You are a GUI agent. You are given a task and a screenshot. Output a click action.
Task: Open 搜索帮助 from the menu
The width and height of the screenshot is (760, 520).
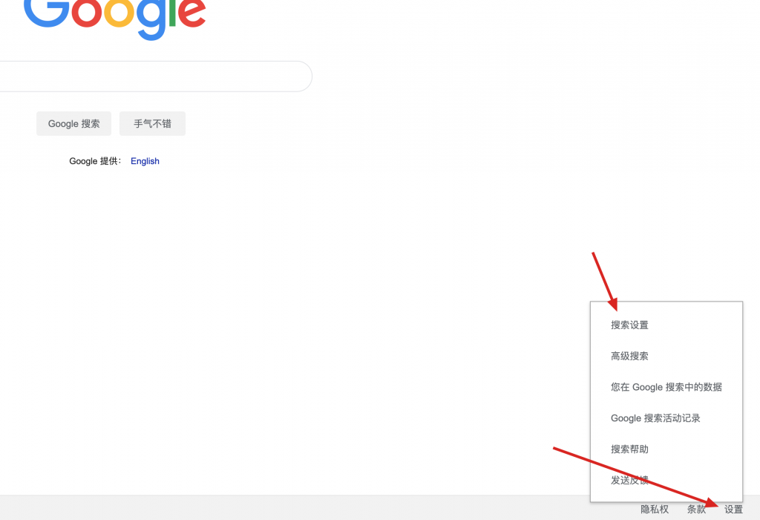click(629, 449)
